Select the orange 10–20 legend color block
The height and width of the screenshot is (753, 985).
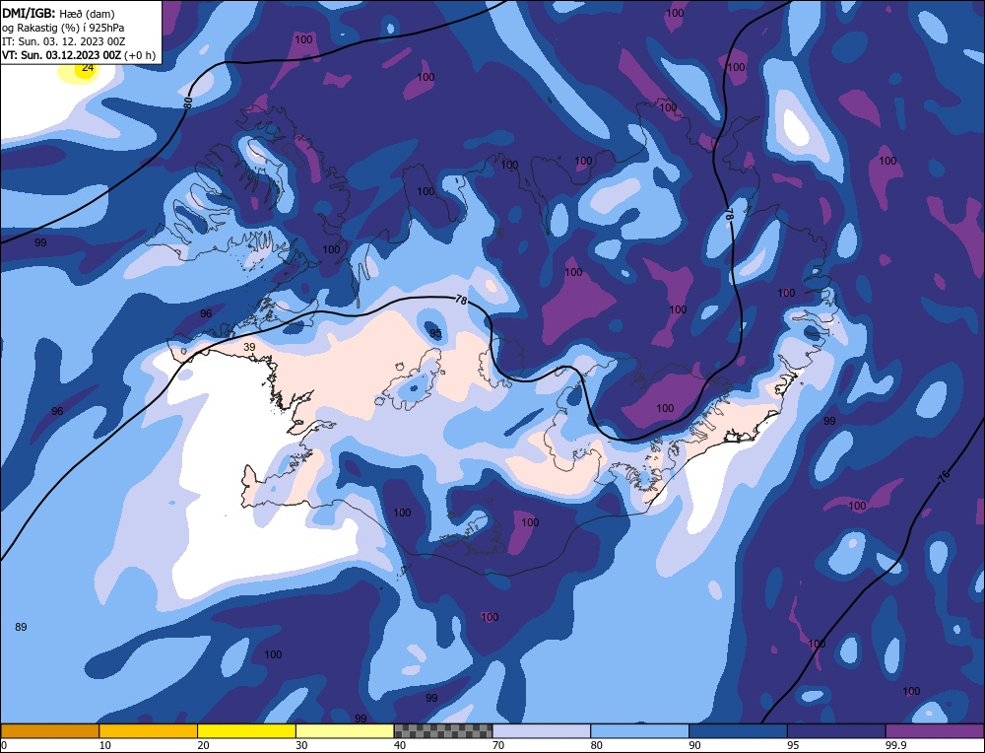click(x=149, y=730)
